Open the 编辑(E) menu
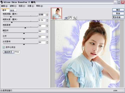The height and width of the screenshot is (93, 125). pyautogui.click(x=4, y=6)
